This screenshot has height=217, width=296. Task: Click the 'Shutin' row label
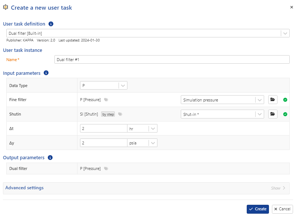pos(15,114)
